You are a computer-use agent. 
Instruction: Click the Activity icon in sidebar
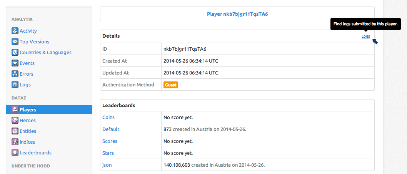pos(15,31)
